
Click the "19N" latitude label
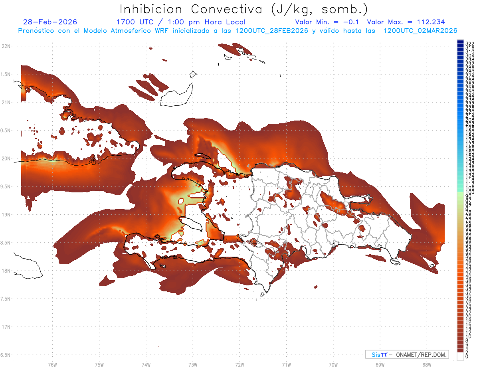[6, 215]
